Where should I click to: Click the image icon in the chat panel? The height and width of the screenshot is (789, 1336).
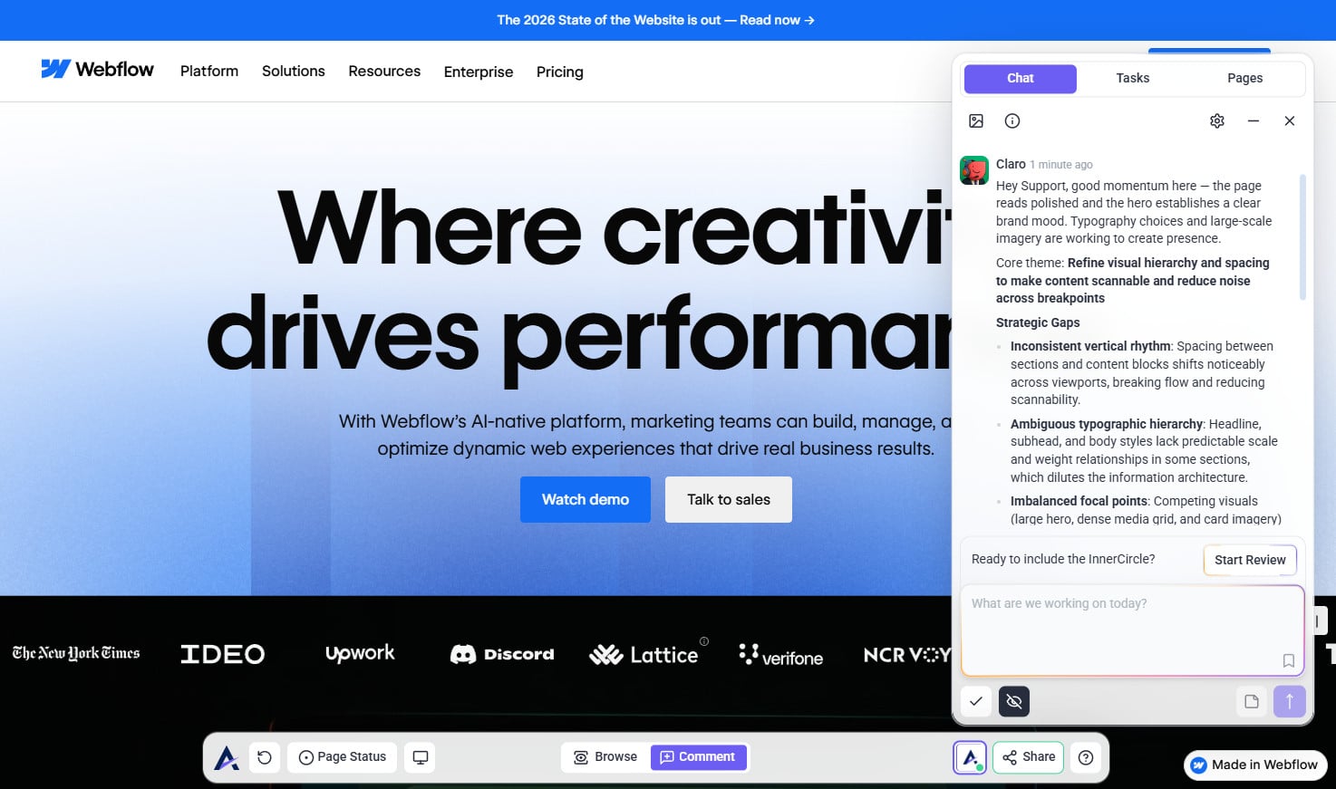[976, 120]
